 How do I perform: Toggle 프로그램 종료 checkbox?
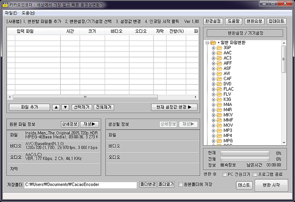(x=255, y=175)
